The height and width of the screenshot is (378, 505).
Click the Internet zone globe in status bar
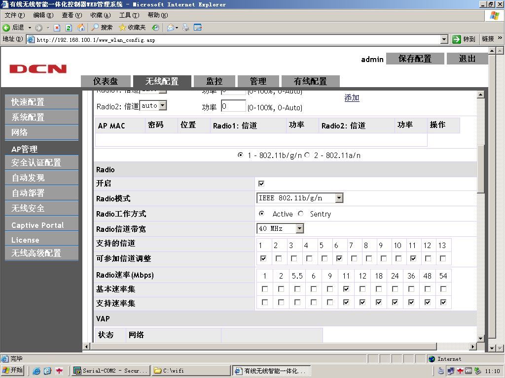[432, 359]
